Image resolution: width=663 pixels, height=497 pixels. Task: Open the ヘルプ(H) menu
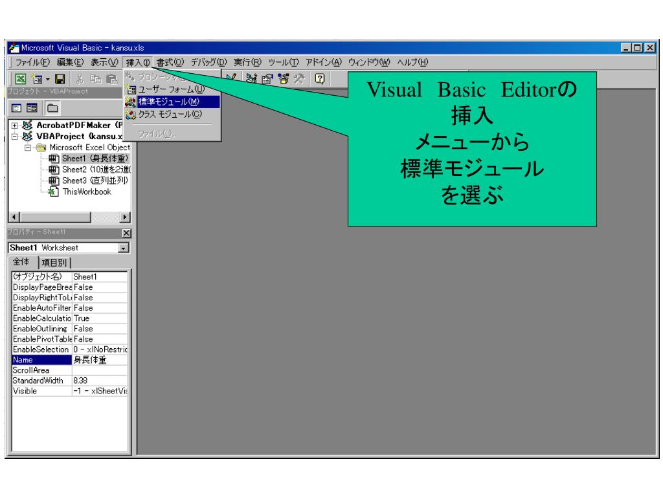(412, 63)
